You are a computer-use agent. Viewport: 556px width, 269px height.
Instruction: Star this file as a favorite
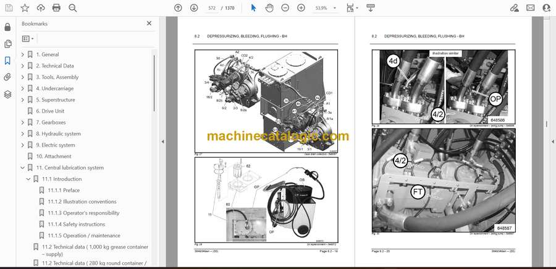pyautogui.click(x=25, y=8)
